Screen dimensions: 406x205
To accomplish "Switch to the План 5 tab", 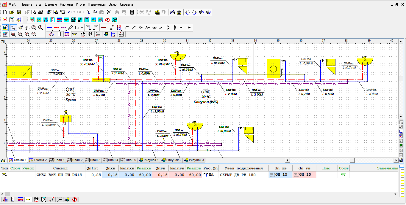I will pyautogui.click(x=128, y=160).
